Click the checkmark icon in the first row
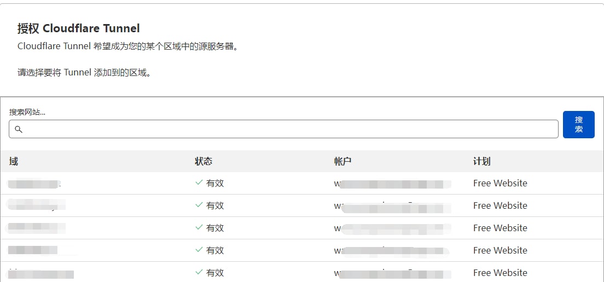 199,183
